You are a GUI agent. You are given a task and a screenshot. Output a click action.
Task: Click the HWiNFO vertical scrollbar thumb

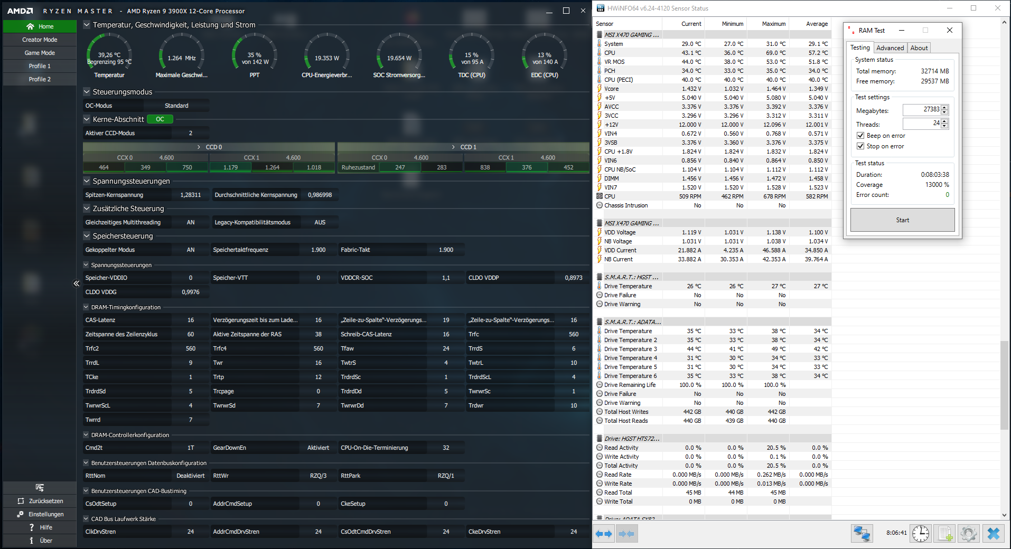point(1004,384)
